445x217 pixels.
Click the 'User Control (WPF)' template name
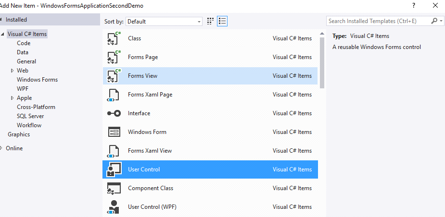pyautogui.click(x=152, y=206)
